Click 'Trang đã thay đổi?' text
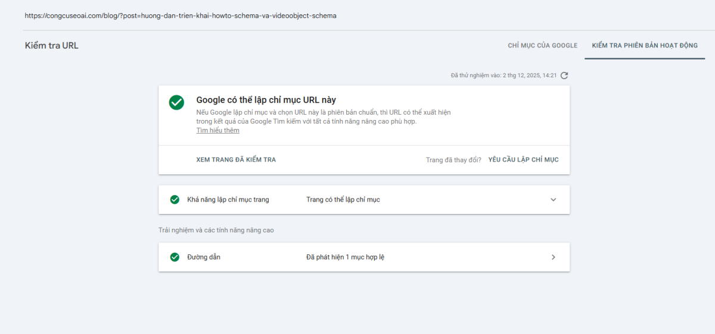The height and width of the screenshot is (334, 715). click(x=453, y=160)
